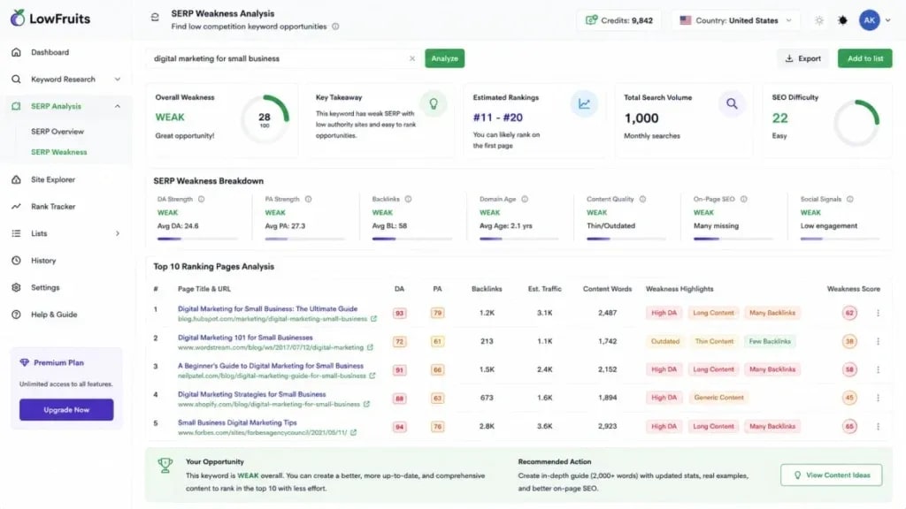
Task: Click the Lists sidebar icon
Action: coord(16,233)
